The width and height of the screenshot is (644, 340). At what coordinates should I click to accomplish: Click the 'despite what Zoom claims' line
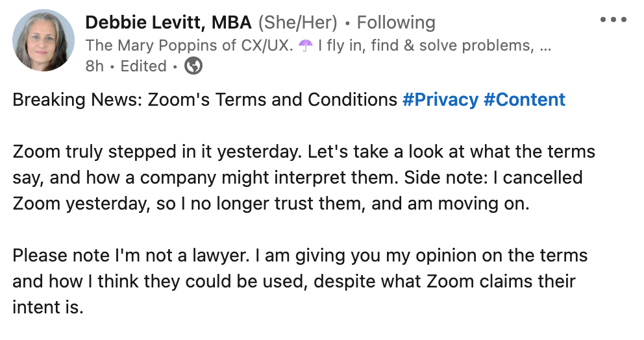point(454,281)
